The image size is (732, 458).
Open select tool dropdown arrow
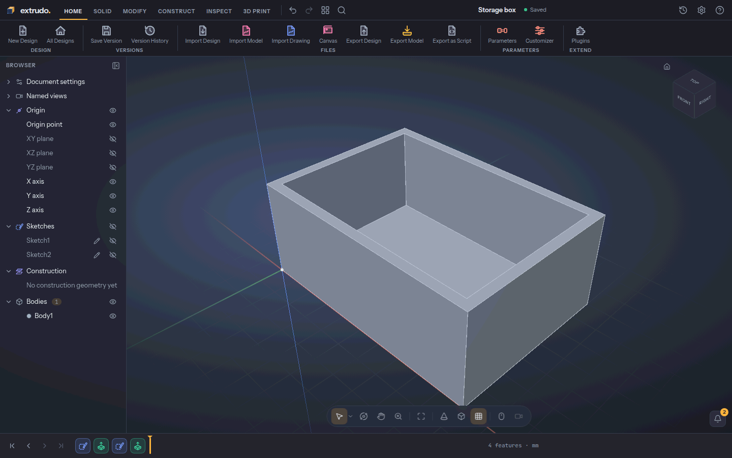click(x=350, y=416)
